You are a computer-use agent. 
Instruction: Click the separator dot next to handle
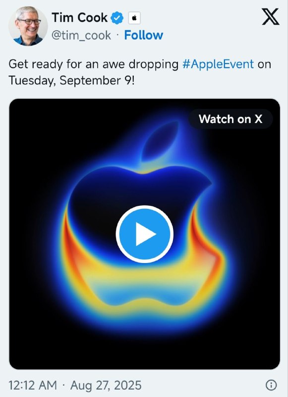(115, 35)
